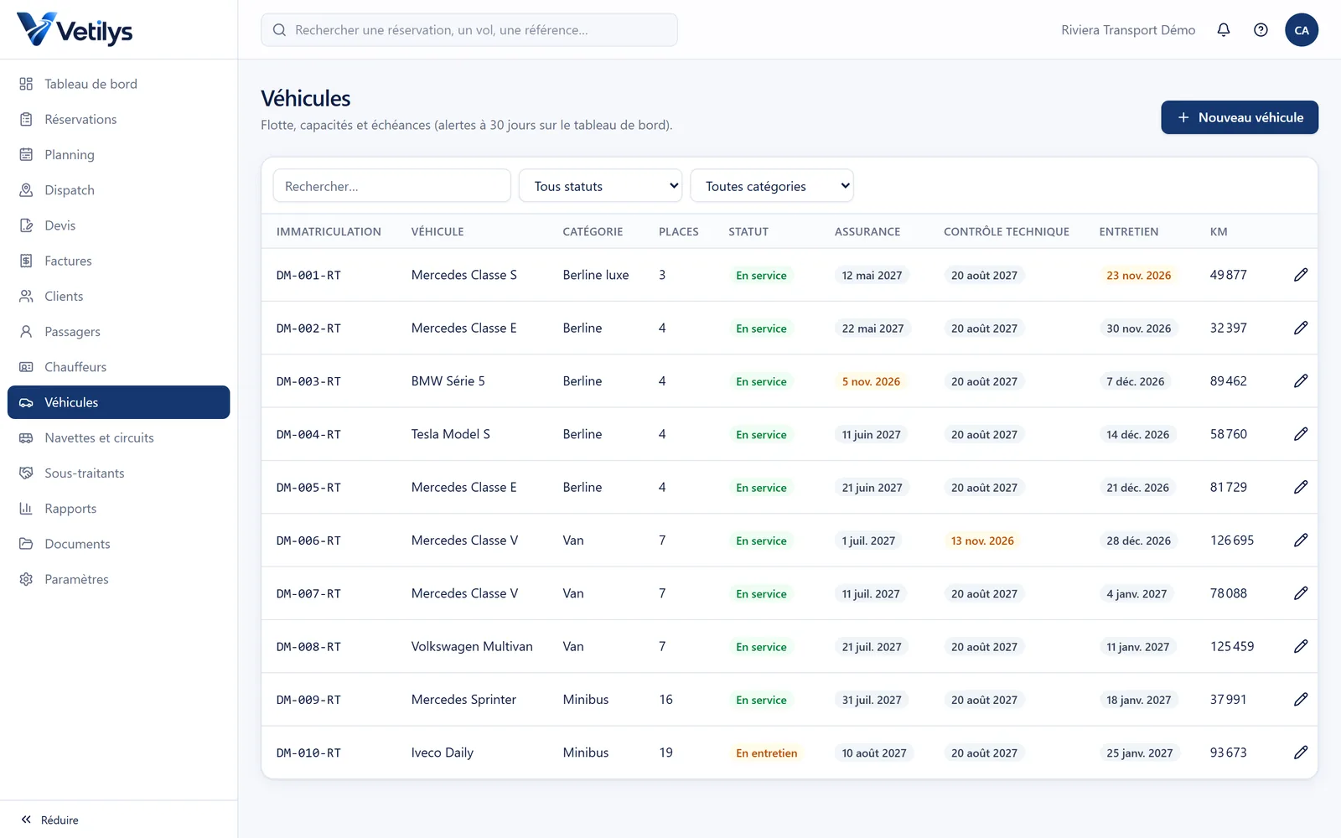This screenshot has width=1341, height=838.
Task: Click the notifications bell icon
Action: pos(1224,30)
